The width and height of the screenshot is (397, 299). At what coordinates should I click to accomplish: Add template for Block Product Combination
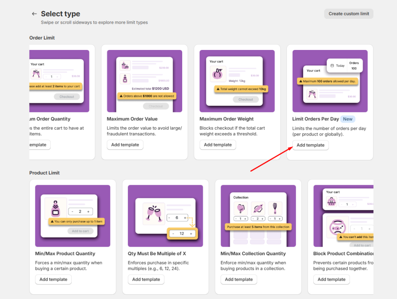[331, 280]
